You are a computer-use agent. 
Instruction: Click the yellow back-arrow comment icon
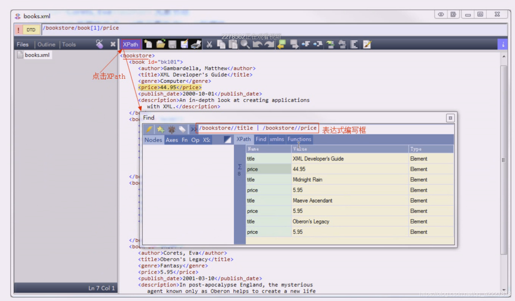281,44
